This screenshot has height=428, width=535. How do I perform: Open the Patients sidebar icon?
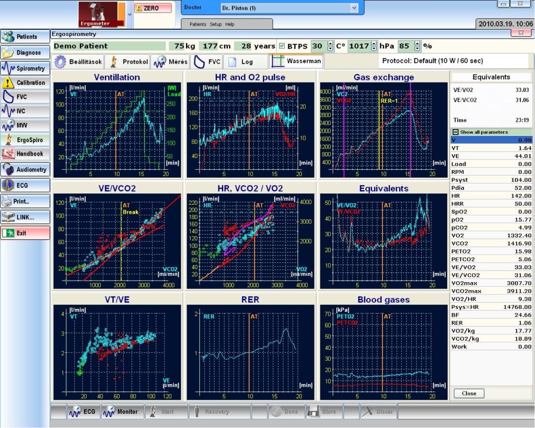pyautogui.click(x=8, y=37)
